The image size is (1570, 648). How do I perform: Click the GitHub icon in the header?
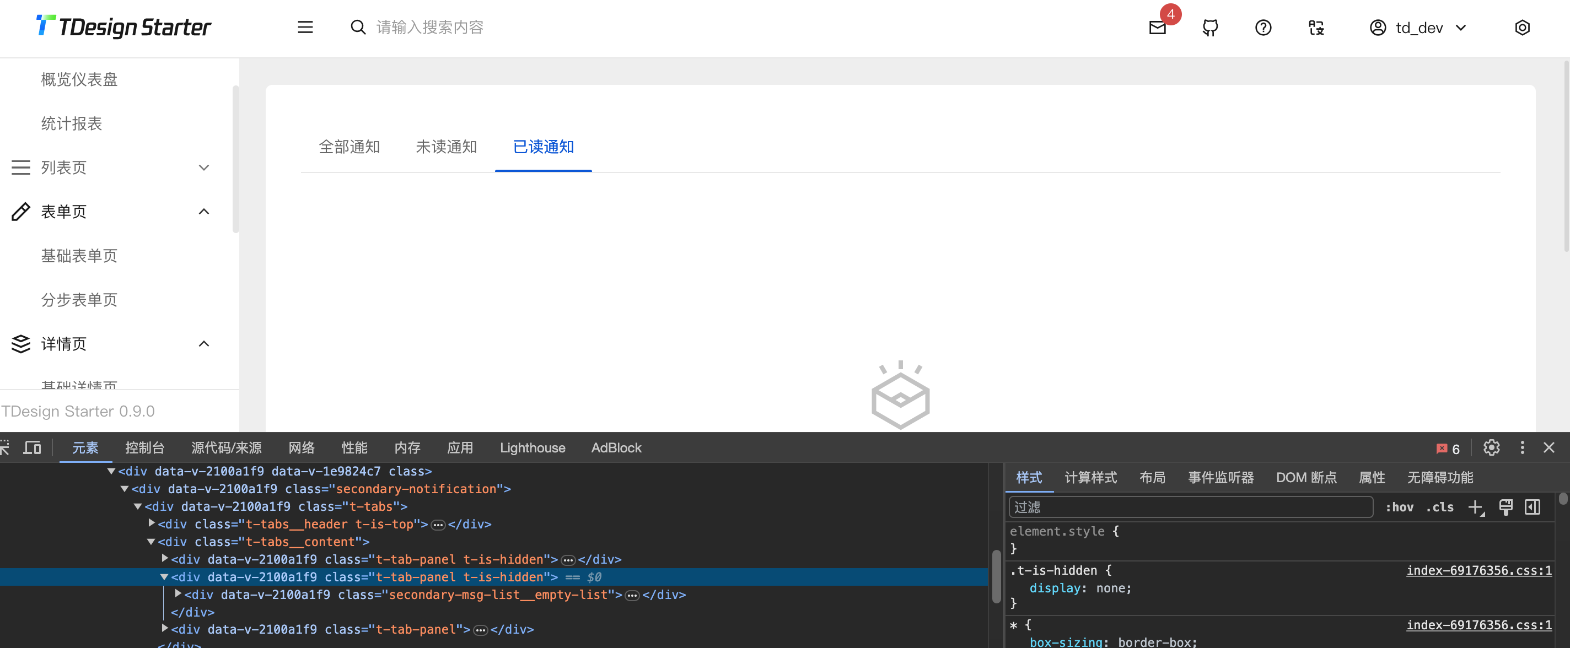1209,28
